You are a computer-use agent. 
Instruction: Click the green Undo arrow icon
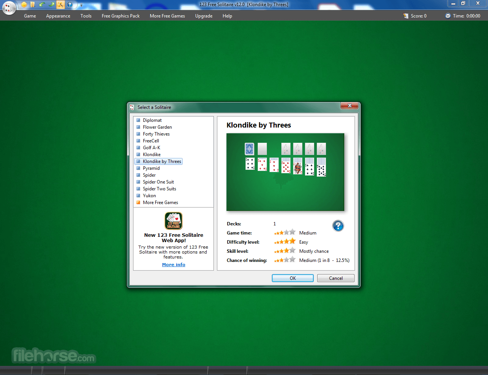(42, 5)
